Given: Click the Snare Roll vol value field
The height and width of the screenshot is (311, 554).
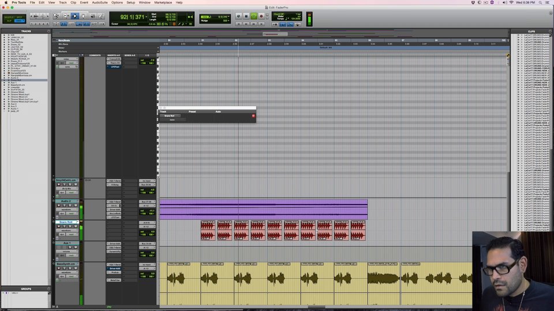Looking at the screenshot, I should coord(147,232).
